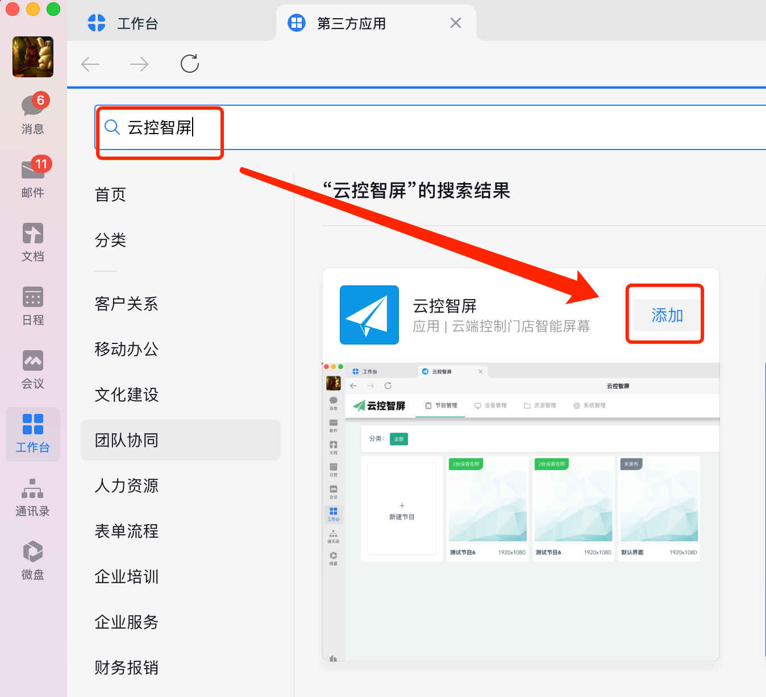Switch to the 第三方应用 tab
Image resolution: width=766 pixels, height=697 pixels.
tap(376, 23)
